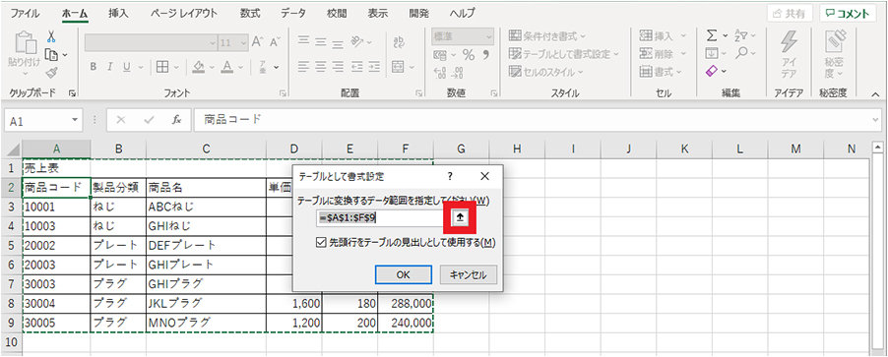This screenshot has height=357, width=888.
Task: Select cell containing MNOプラグ
Action: click(206, 323)
